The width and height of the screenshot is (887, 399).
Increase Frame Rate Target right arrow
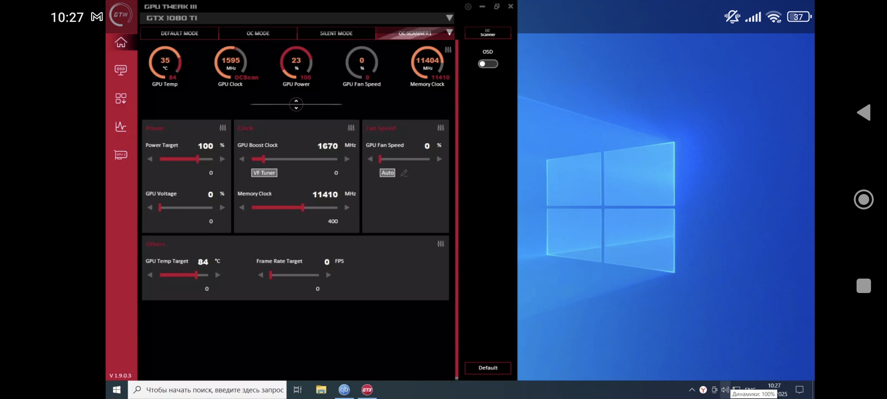328,275
